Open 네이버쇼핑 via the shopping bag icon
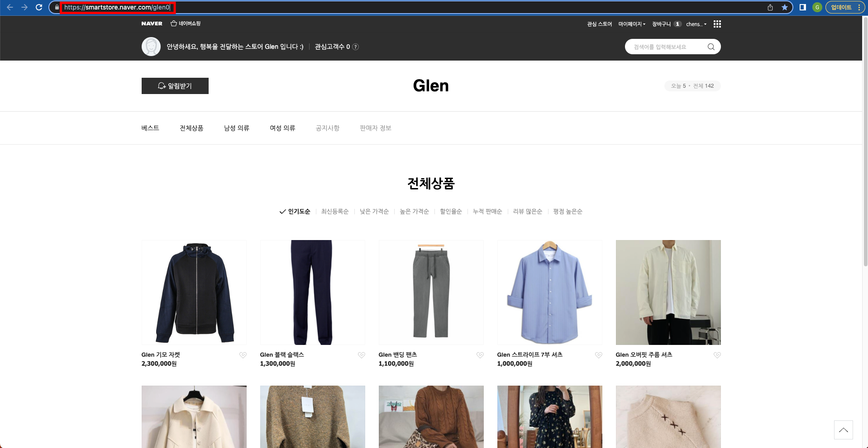This screenshot has width=868, height=448. [x=173, y=23]
